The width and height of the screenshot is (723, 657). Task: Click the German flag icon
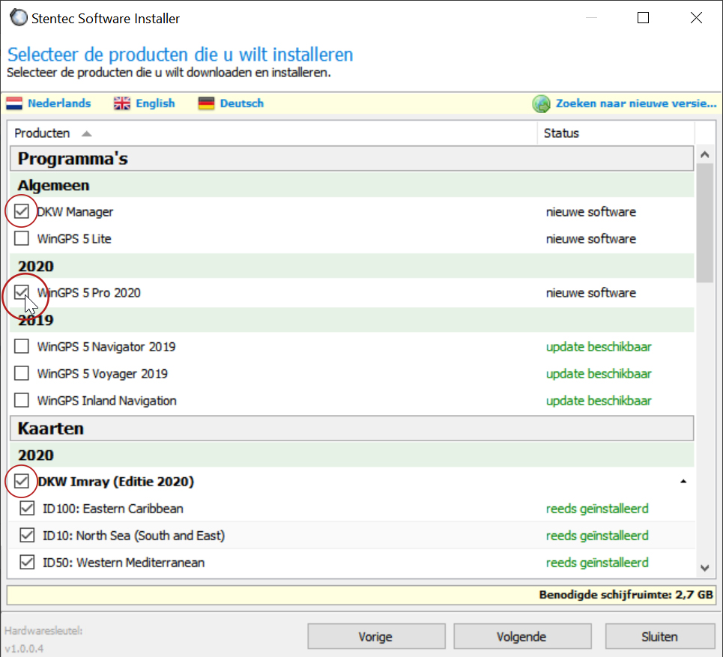coord(206,103)
